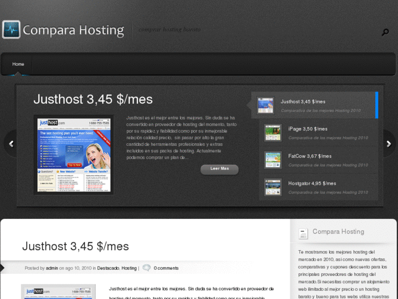Select the FatCow 3,67 $/mes slider tab
This screenshot has width=398, height=299.
318,160
